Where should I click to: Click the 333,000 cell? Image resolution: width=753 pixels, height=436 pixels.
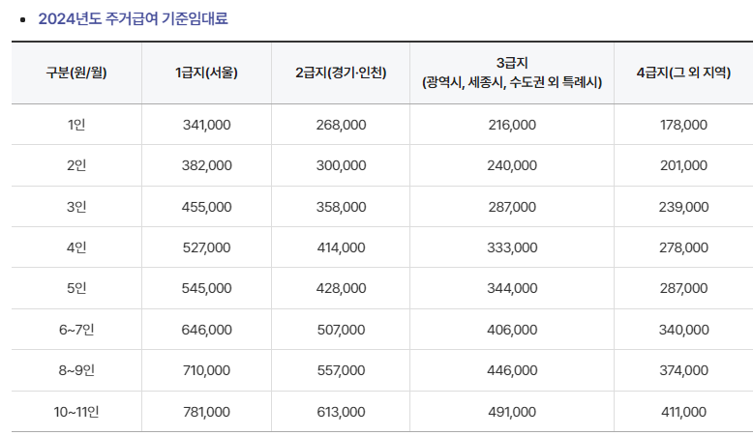click(x=512, y=247)
